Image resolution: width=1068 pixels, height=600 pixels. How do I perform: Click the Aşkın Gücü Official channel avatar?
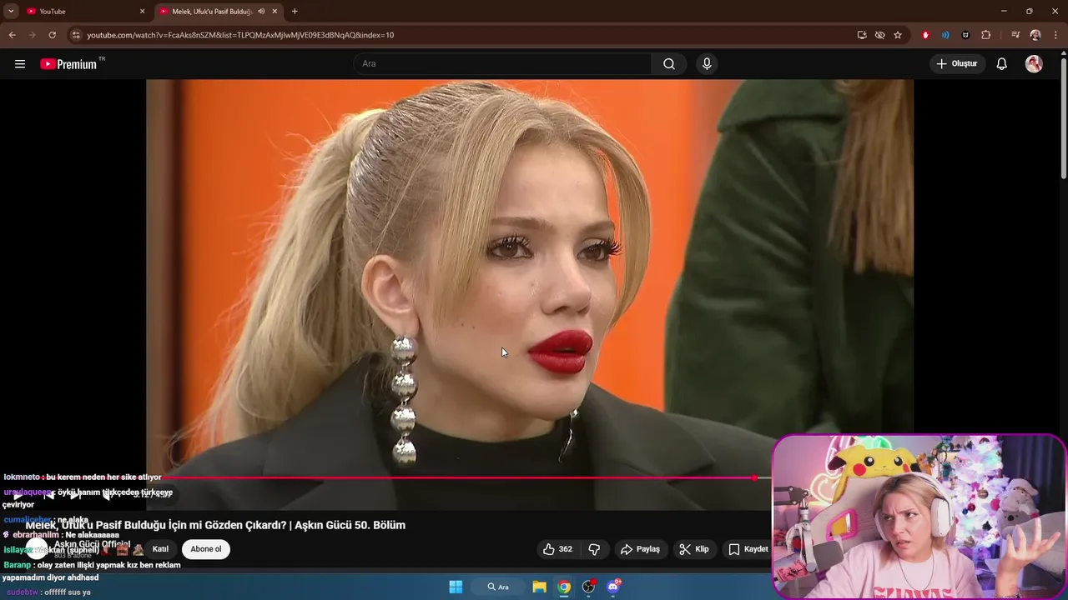point(37,549)
